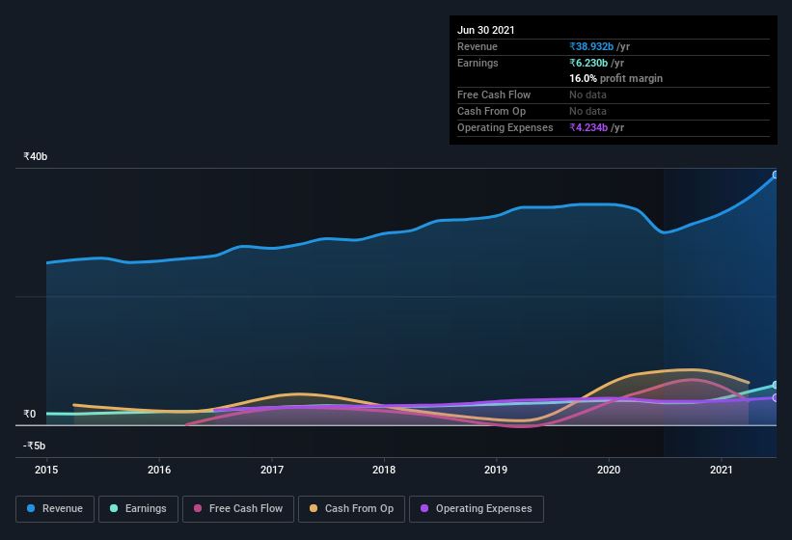Click the 2020 x-axis label
Viewport: 792px width, 540px height.
click(x=609, y=470)
